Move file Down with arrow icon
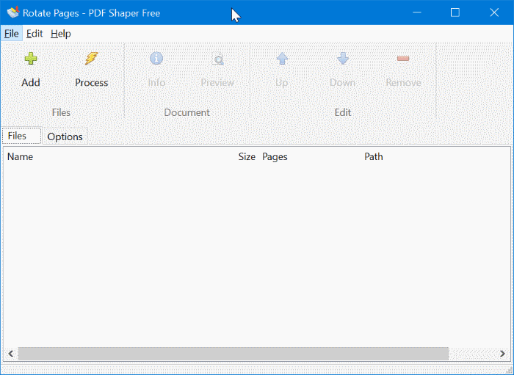514x375 pixels. click(343, 59)
